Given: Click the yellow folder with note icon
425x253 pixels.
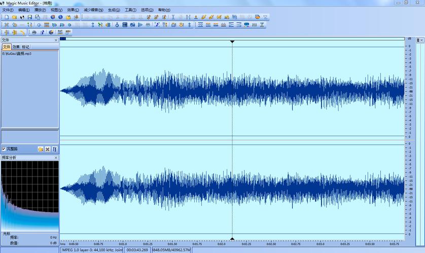Looking at the screenshot, I should tap(68, 17).
